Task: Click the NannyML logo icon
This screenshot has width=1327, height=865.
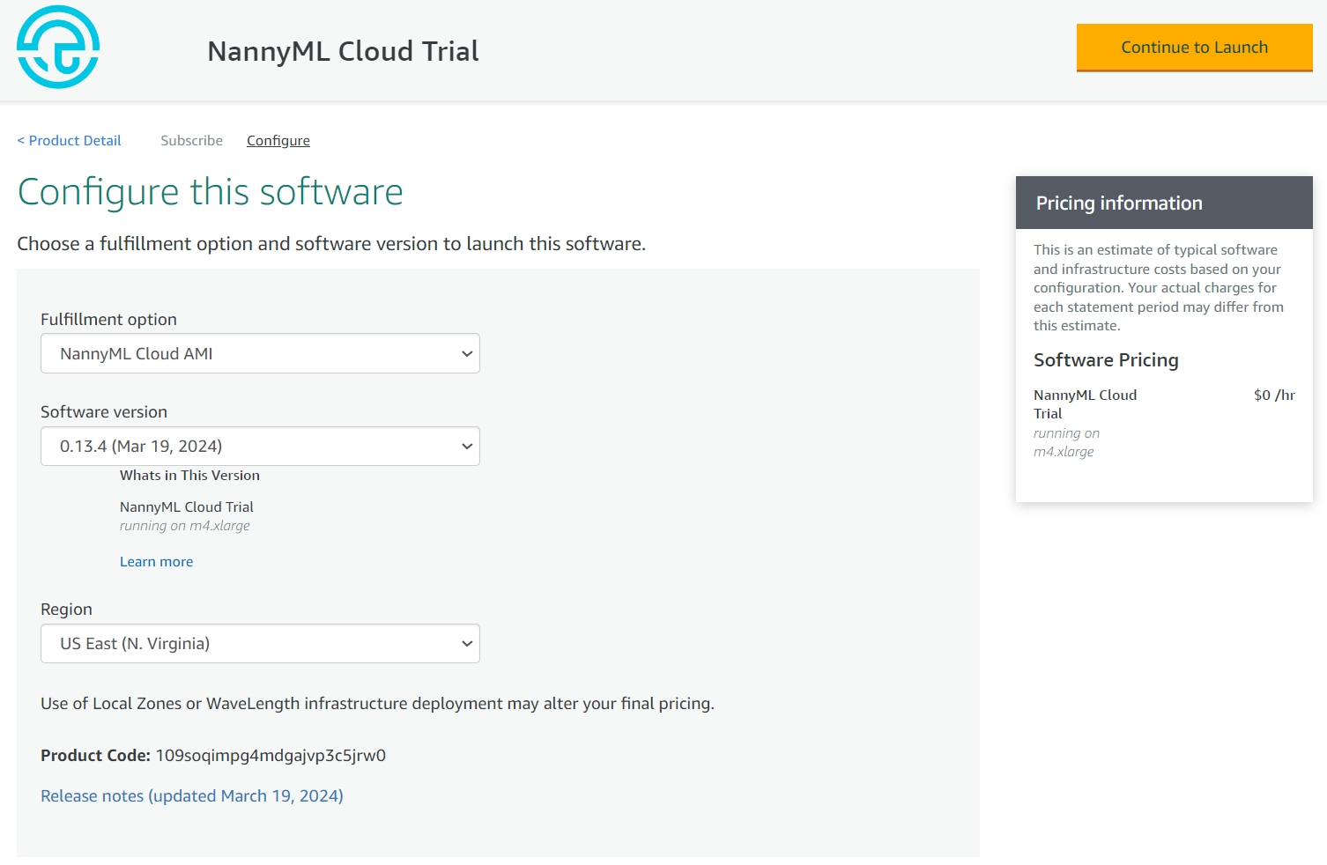Action: [x=58, y=48]
